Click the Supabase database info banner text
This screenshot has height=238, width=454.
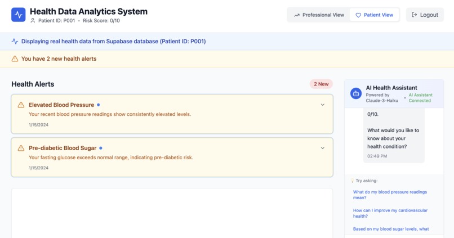114,41
